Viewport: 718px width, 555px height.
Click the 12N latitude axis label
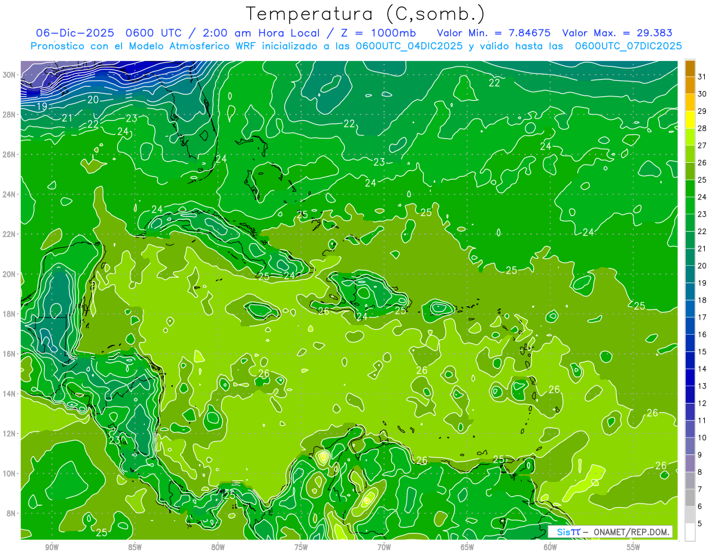coord(9,433)
